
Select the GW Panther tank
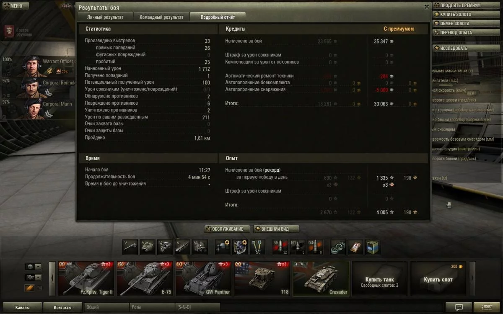point(203,279)
